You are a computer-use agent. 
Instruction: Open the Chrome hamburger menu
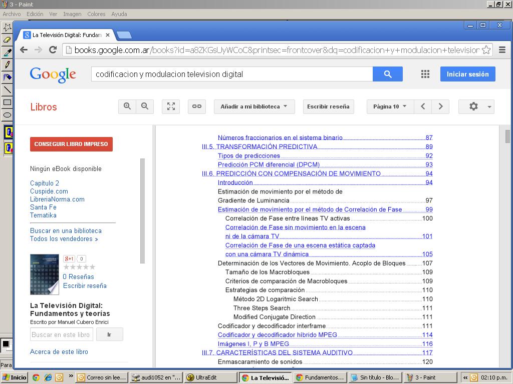click(502, 50)
